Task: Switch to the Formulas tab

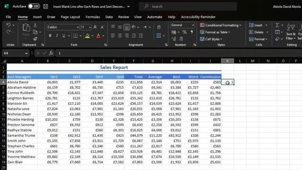Action: pos(92,17)
